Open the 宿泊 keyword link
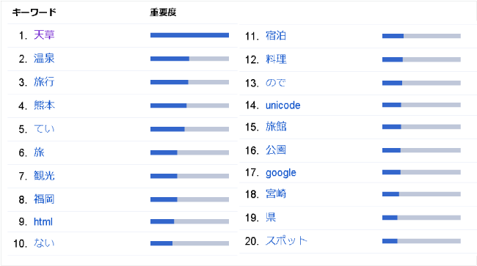This screenshot has height=266, width=477. pos(276,36)
